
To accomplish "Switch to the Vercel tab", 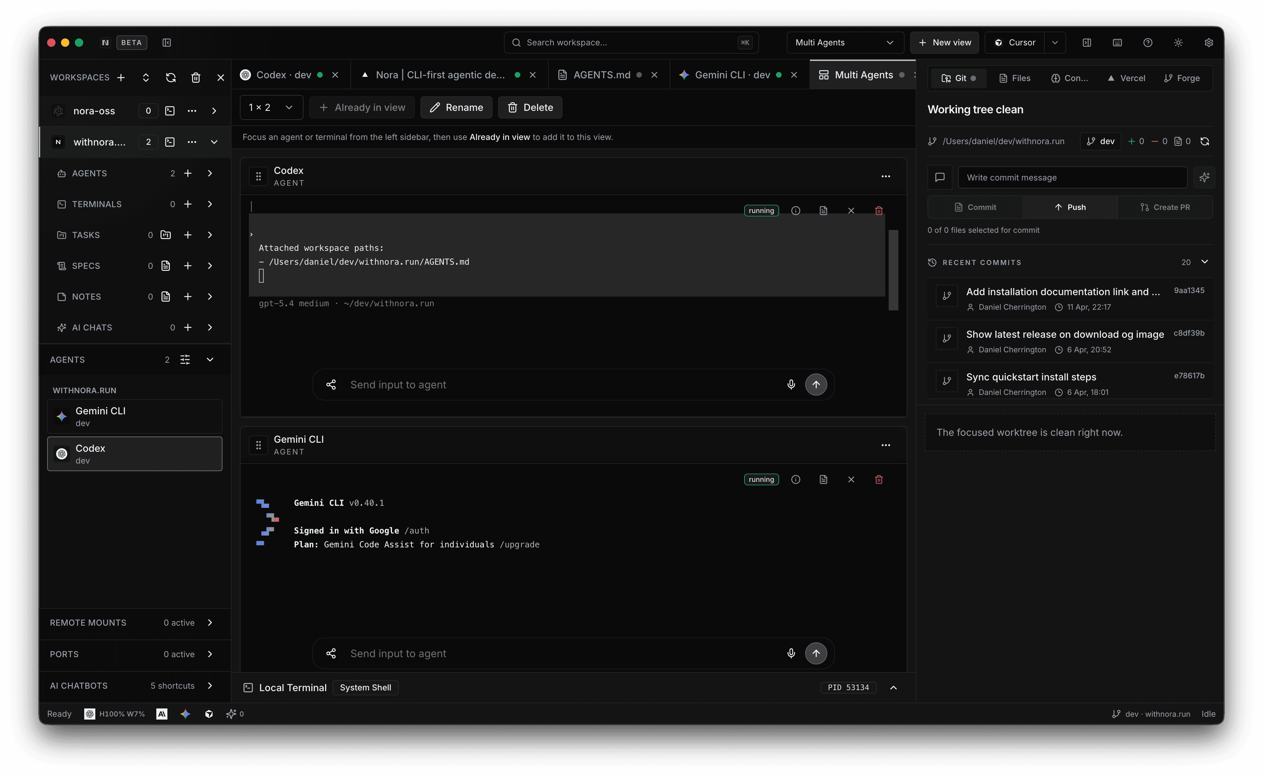I will (x=1126, y=78).
